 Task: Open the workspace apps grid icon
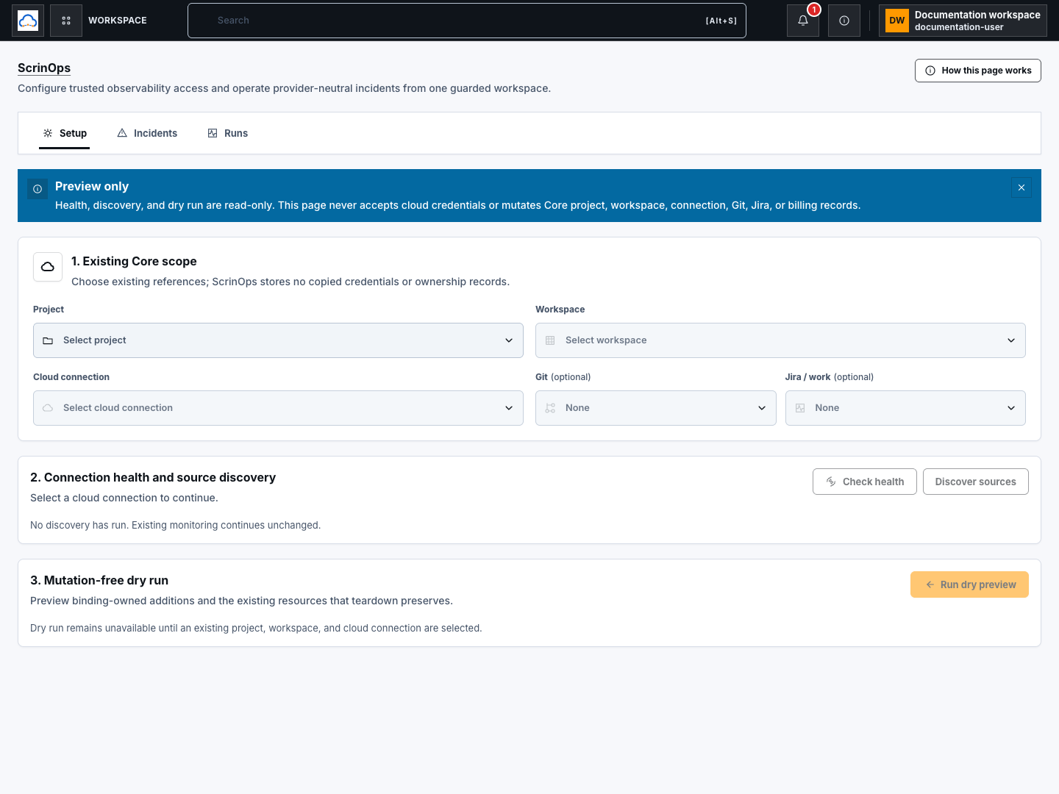(x=66, y=21)
